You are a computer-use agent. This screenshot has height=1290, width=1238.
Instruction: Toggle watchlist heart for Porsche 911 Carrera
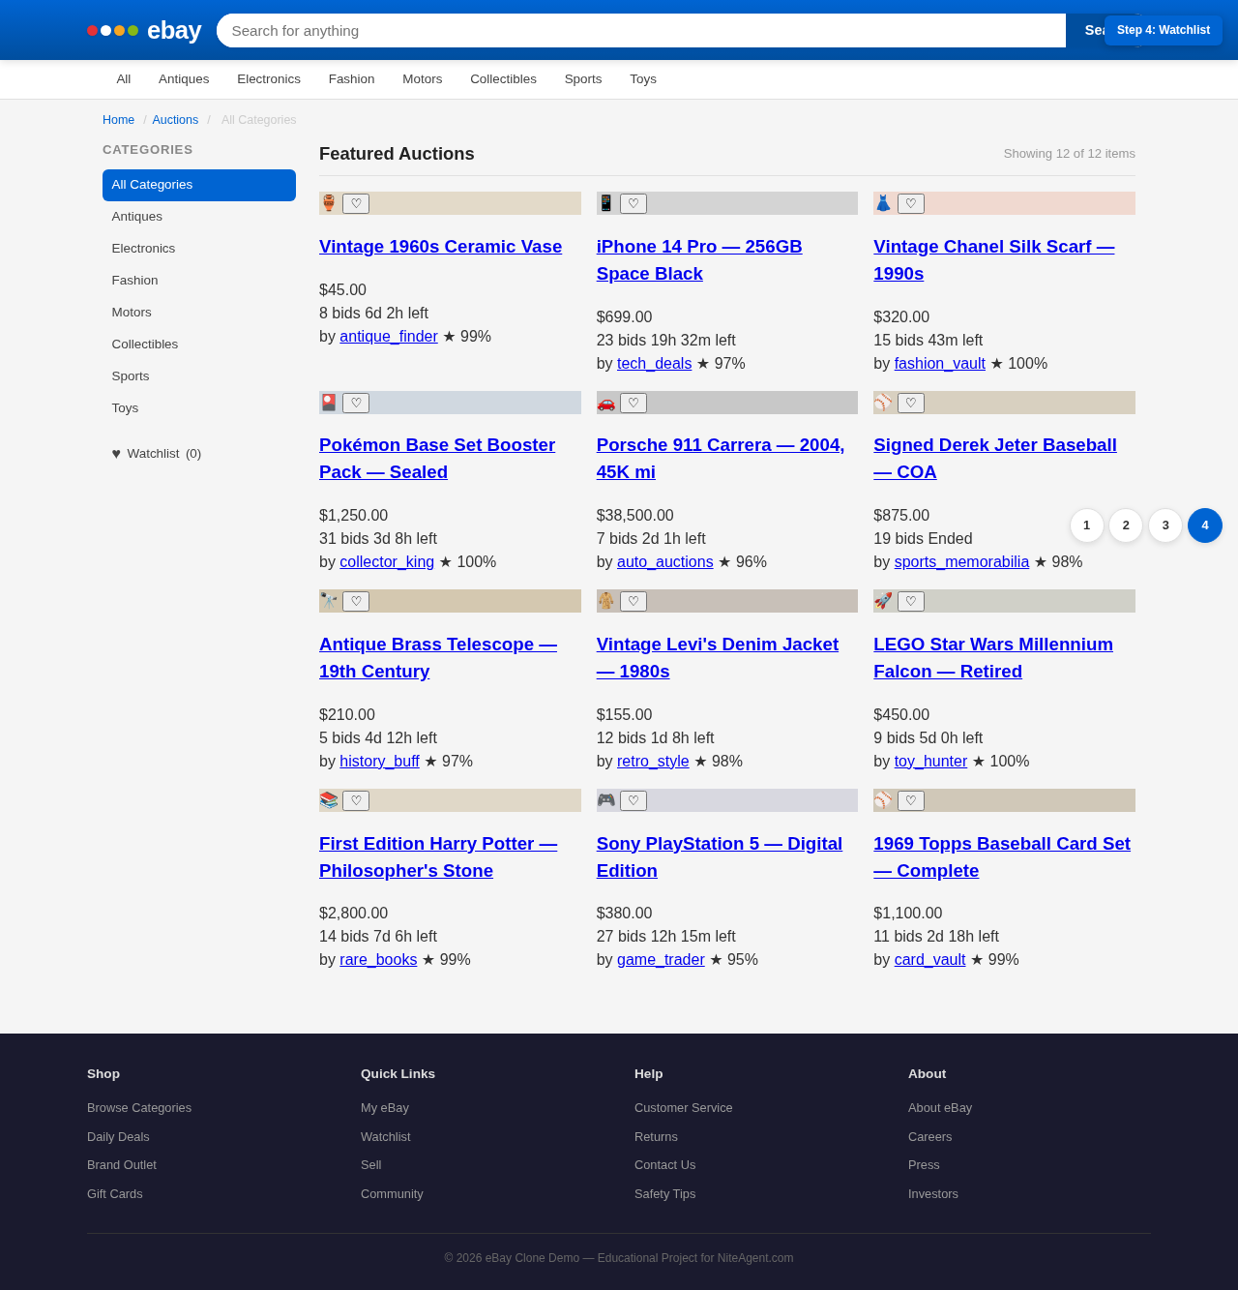(x=634, y=403)
